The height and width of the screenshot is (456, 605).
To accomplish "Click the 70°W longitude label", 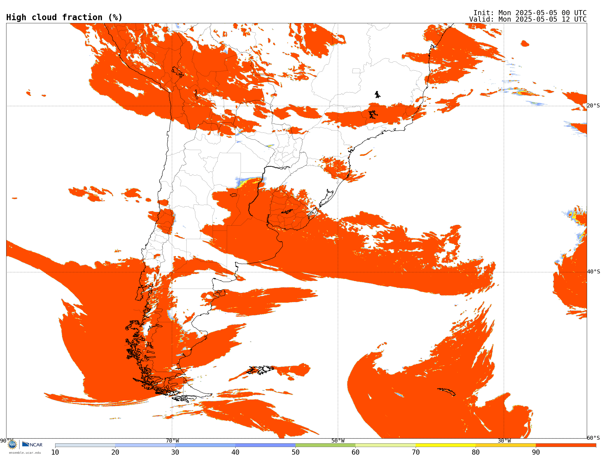I will (172, 441).
